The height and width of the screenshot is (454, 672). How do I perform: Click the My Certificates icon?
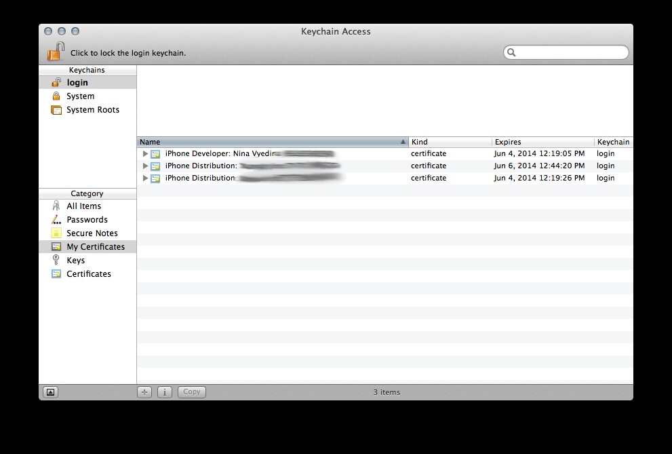coord(56,246)
